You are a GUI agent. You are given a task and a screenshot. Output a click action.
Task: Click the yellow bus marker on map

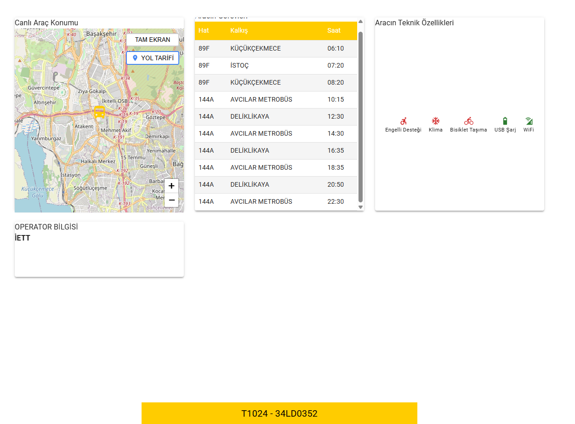click(99, 112)
